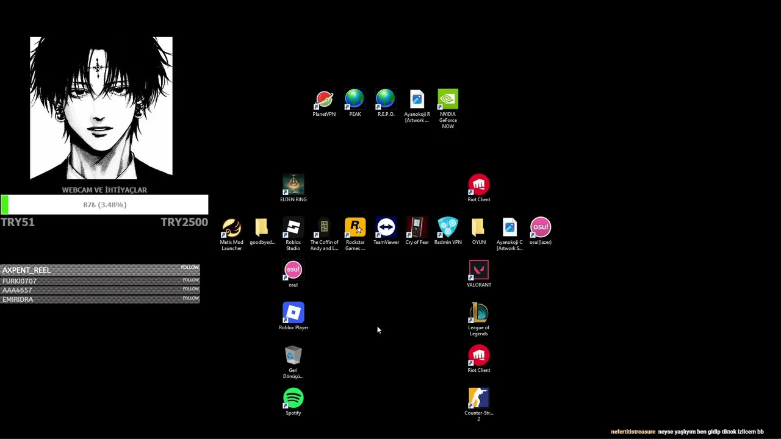781x439 pixels.
Task: Launch ELDEN RING from the desktop
Action: coord(293,188)
